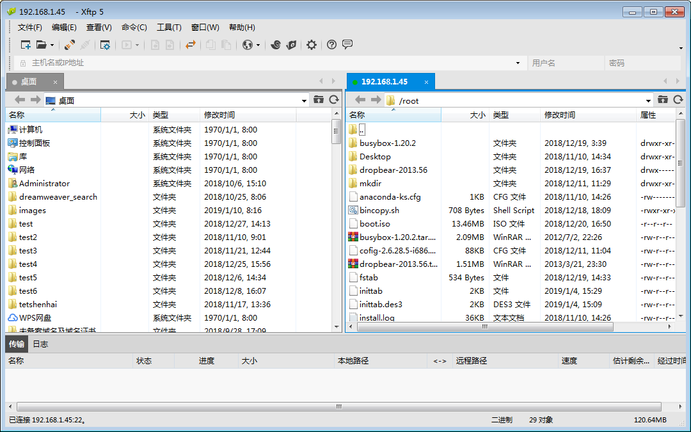Open the globe icon dropdown arrow
This screenshot has height=432, width=691.
(258, 45)
